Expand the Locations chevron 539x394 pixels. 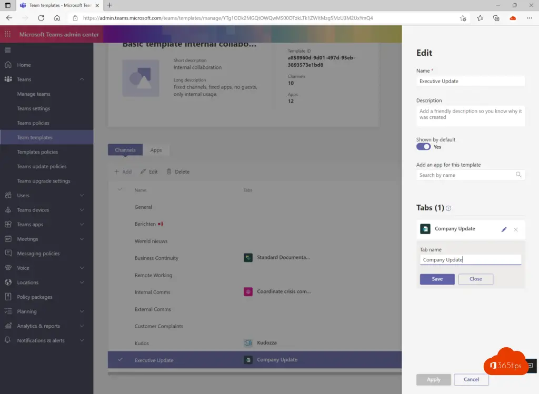(x=82, y=282)
